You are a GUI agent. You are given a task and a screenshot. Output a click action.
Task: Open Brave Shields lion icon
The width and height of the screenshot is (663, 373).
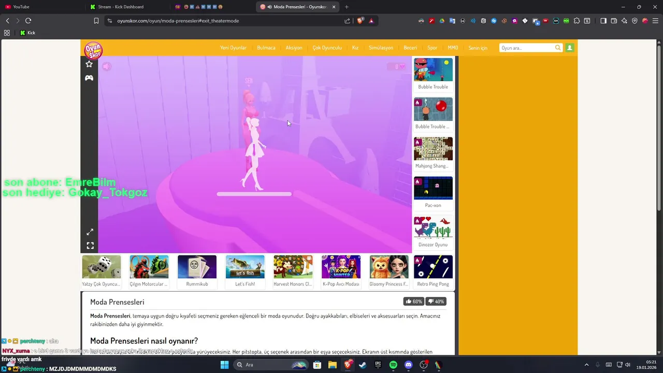(x=361, y=21)
